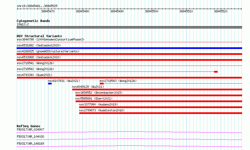The image size is (250, 150).
Task: Select the red nsv3377990 variant bar
Action: 161,107
